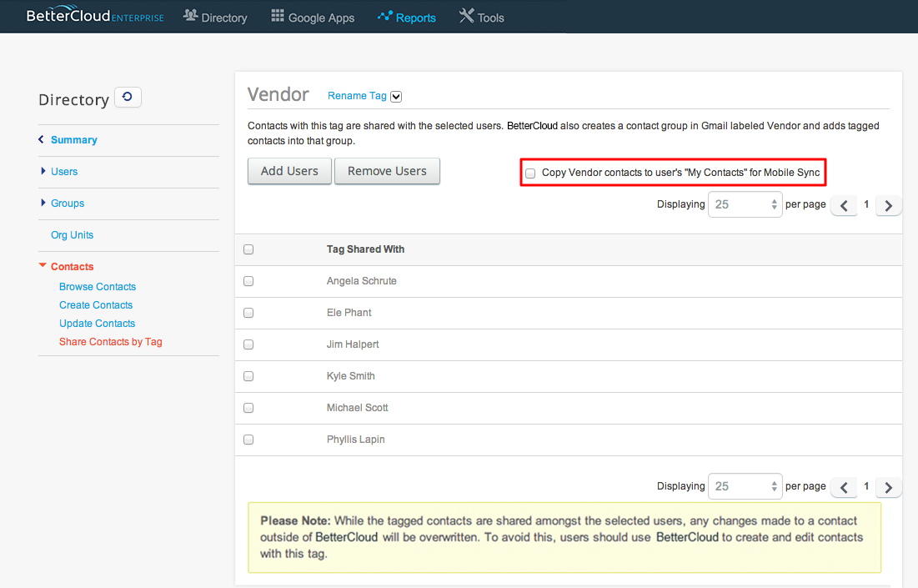Open the Groups sidebar link
Image resolution: width=918 pixels, height=588 pixels.
68,204
